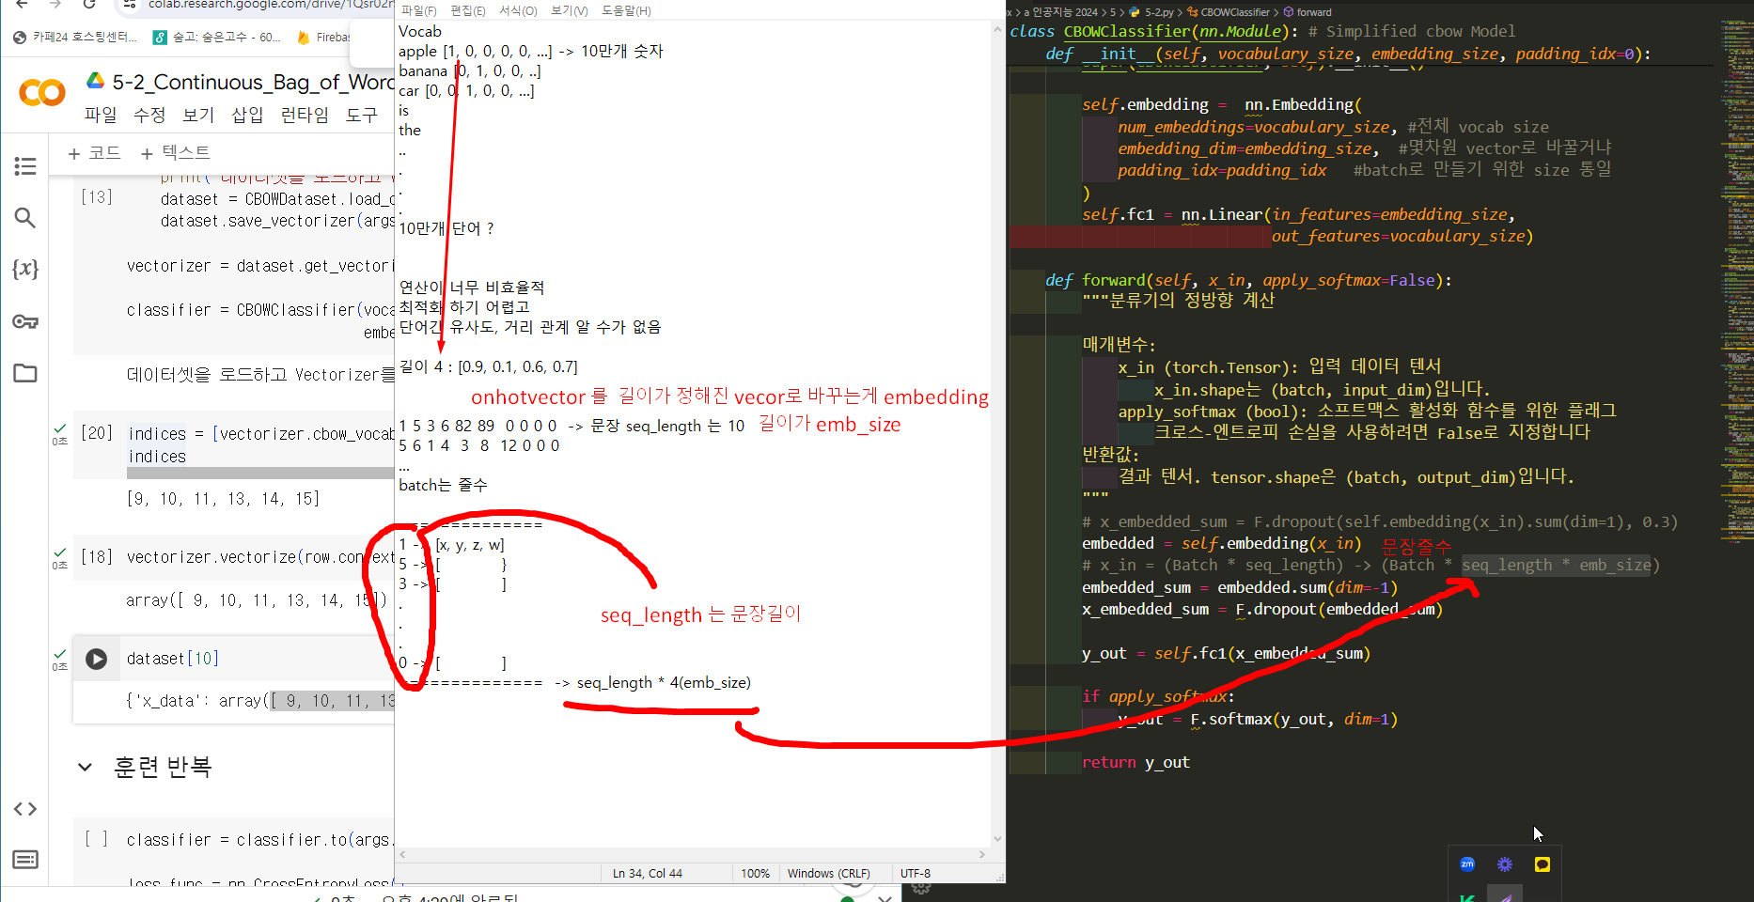This screenshot has height=902, width=1754.
Task: Click UTF-8 encoding in Notepad status bar
Action: coord(916,874)
